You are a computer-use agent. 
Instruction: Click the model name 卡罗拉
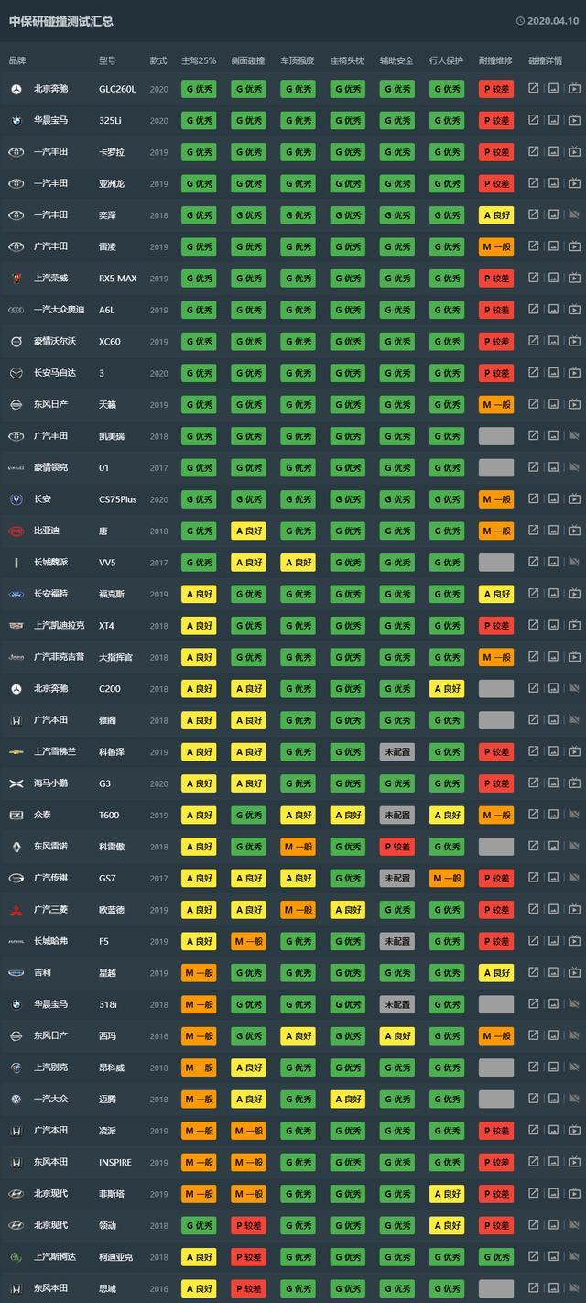tap(112, 152)
